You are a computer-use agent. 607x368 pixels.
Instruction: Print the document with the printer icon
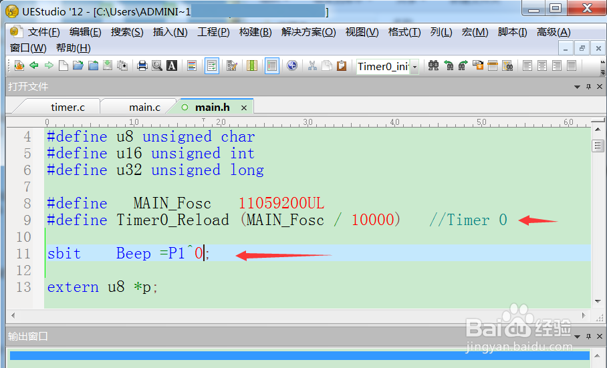(x=142, y=65)
